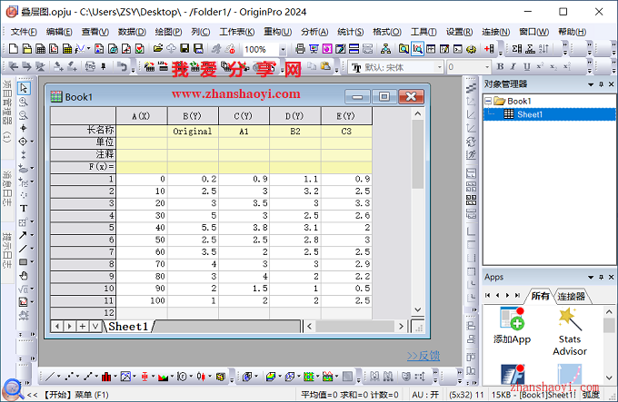
Task: Click the New Folder icon
Action: coord(26,49)
